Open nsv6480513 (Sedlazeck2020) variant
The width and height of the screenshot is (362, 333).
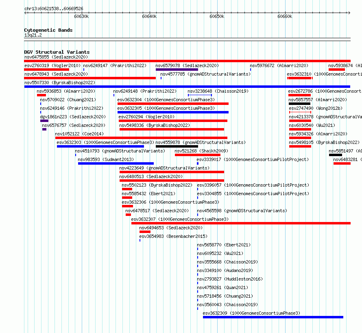151,176
